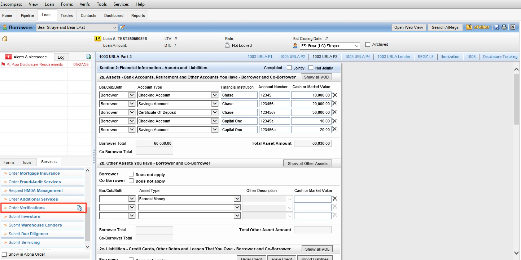Image resolution: width=521 pixels, height=260 pixels.
Task: Save the loan file via floppy disk icon
Action: coord(497,27)
